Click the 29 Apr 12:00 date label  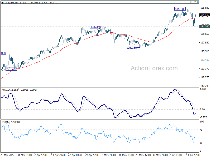point(92,155)
